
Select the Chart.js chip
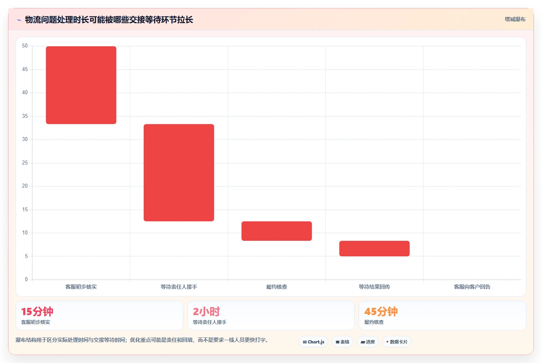tap(313, 342)
